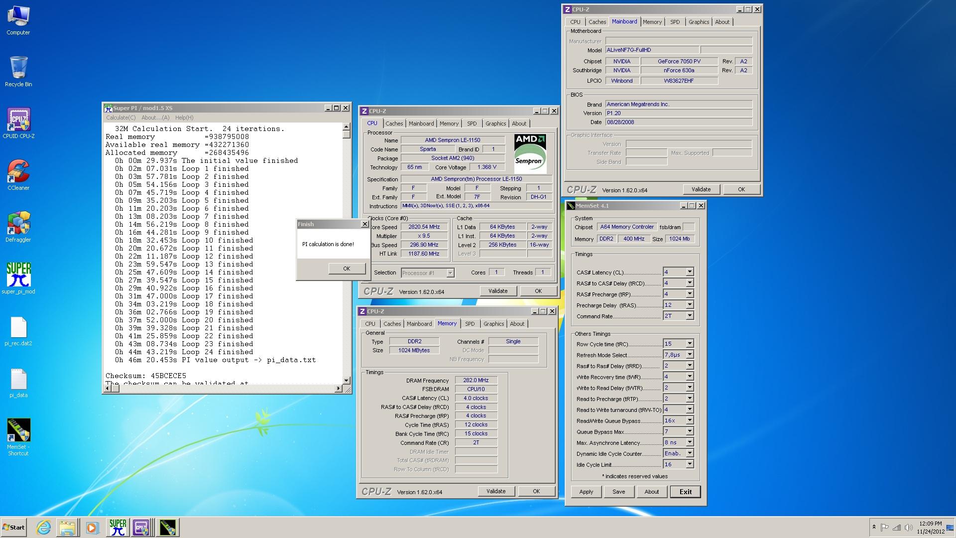Click Super PI horizontal scrollbar left arrow
Viewport: 956px width, 538px height.
coord(108,389)
